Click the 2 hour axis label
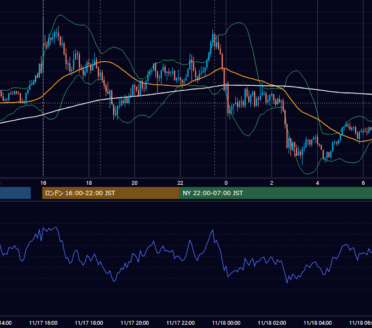372x328 pixels. pos(272,183)
